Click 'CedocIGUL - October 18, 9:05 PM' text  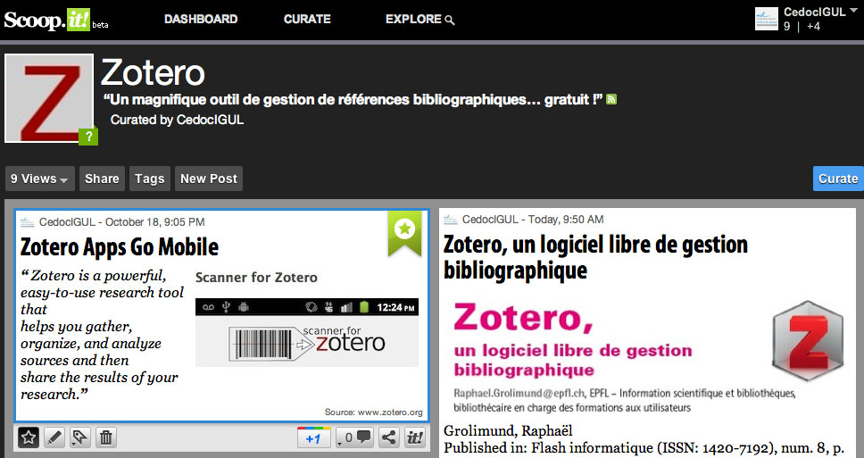click(x=121, y=222)
